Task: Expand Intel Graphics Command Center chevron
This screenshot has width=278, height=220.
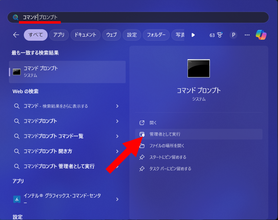Action: pos(117,199)
